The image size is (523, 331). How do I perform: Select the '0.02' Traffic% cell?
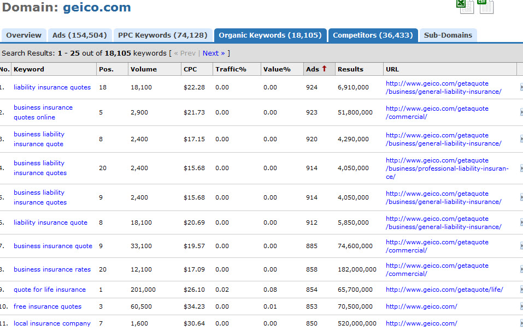tap(222, 290)
